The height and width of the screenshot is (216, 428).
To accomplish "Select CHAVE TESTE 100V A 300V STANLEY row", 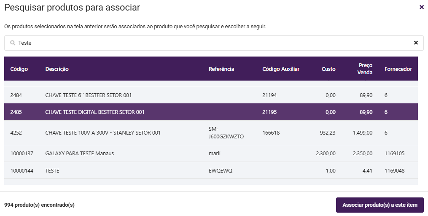I will (103, 133).
